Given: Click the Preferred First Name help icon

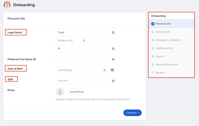Looking at the screenshot, I should pos(34,59).
